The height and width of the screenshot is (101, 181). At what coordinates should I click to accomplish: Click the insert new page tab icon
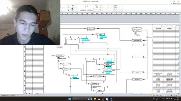click(41, 94)
